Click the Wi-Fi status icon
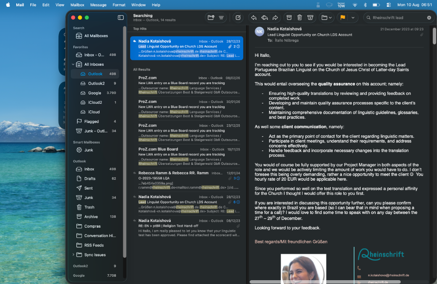The width and height of the screenshot is (437, 284). click(x=355, y=5)
